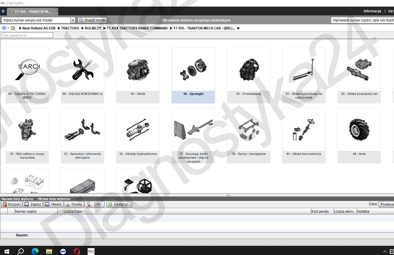
Task: Click the serial number or model input field
Action: 36,20
